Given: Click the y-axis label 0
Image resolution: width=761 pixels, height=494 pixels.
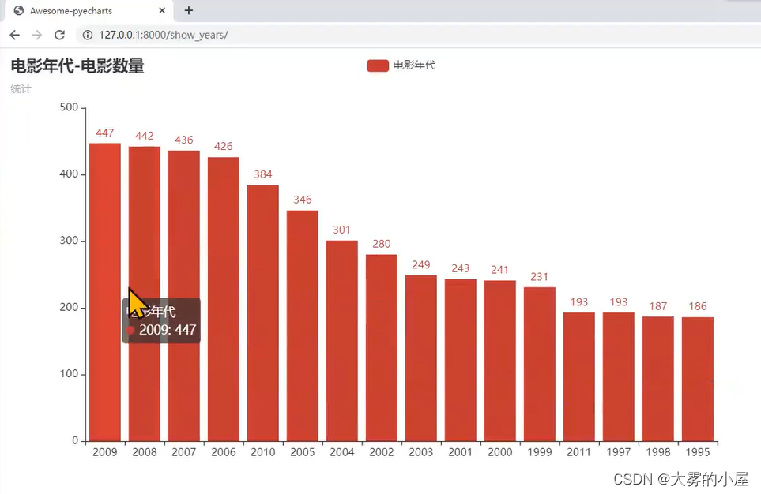Looking at the screenshot, I should (x=75, y=440).
